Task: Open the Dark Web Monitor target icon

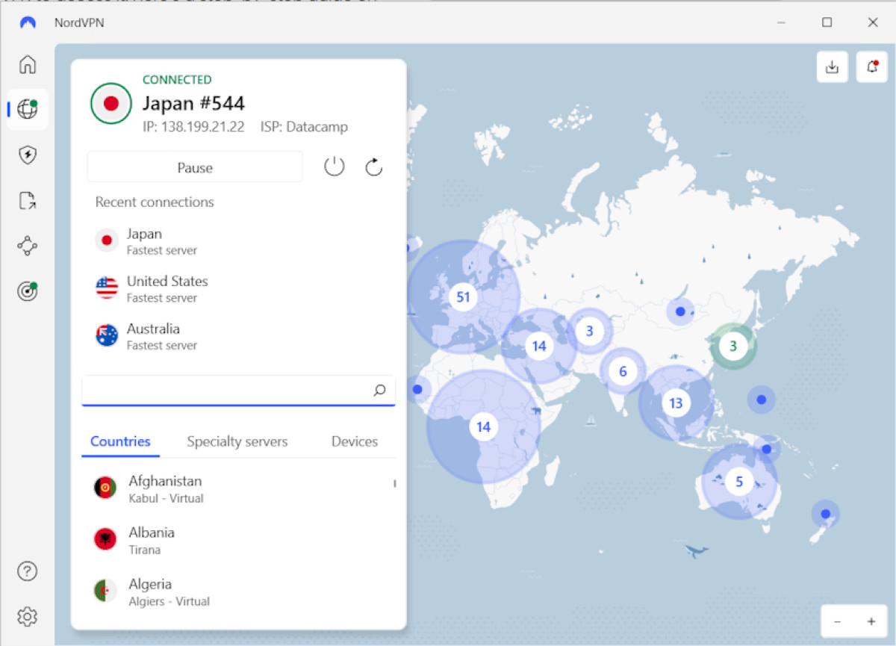Action: click(28, 291)
